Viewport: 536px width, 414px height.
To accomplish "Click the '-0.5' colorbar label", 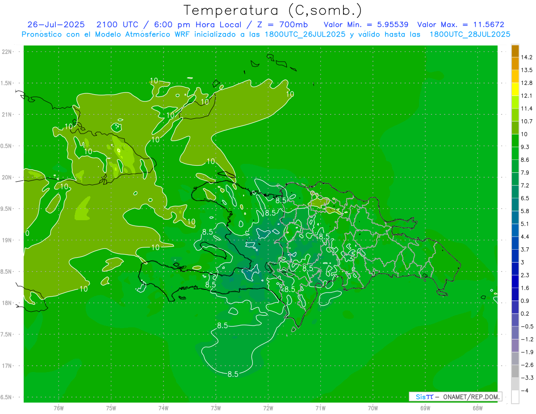I will [x=527, y=326].
